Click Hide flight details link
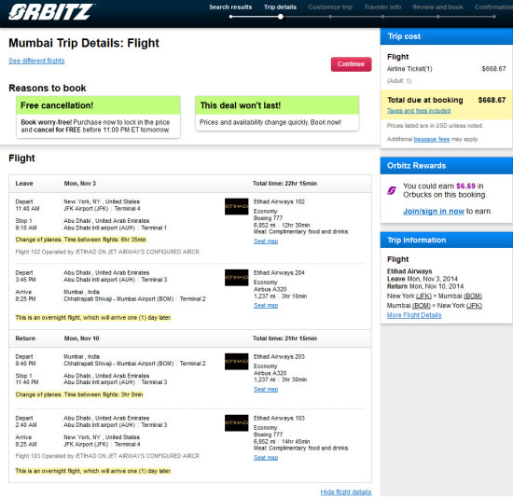The height and width of the screenshot is (497, 513). pos(346,492)
